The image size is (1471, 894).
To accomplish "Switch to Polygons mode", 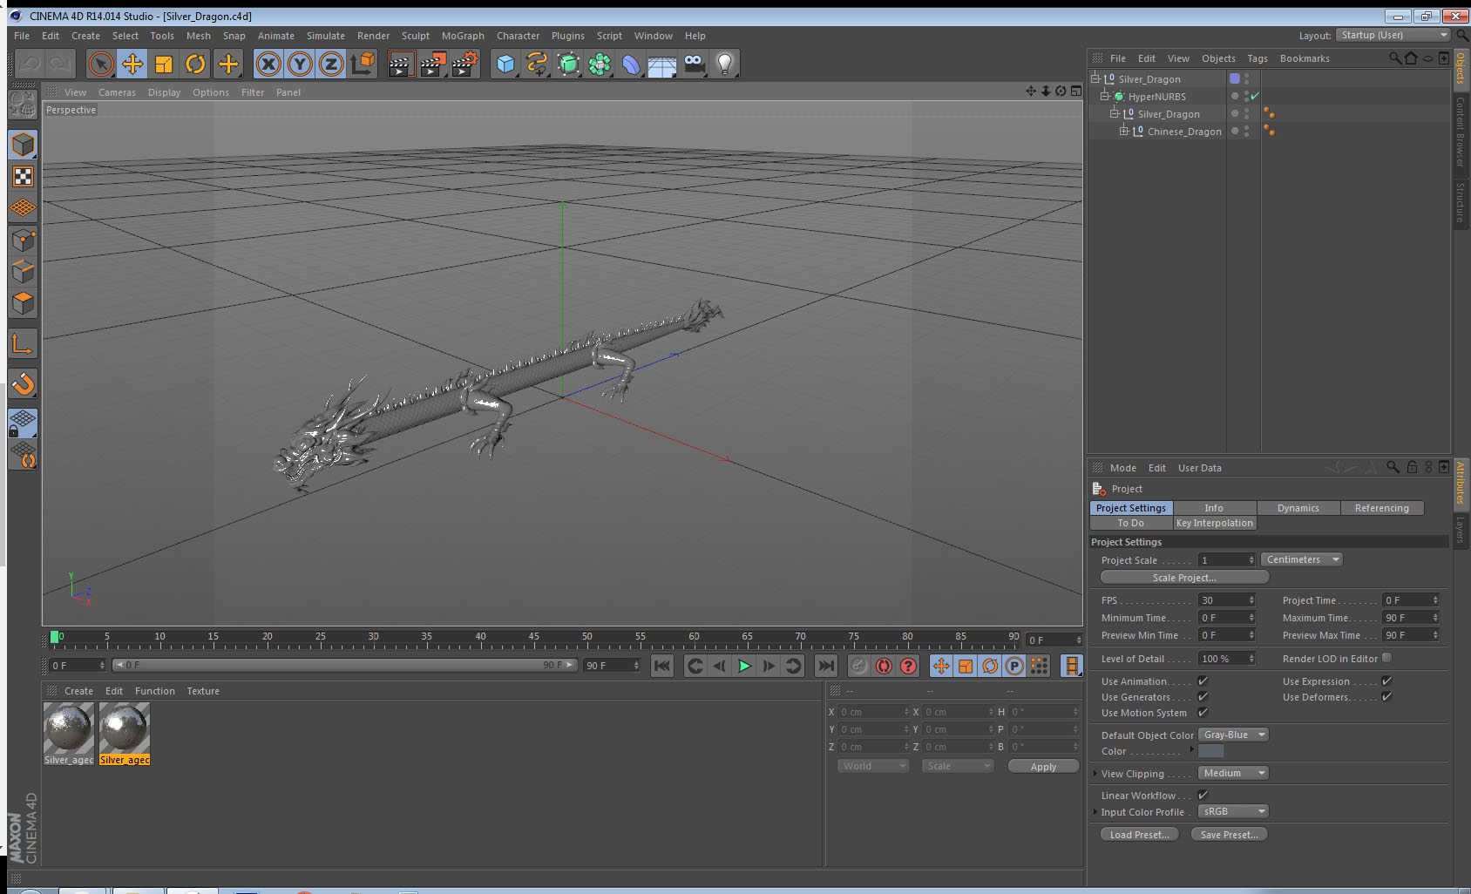I will pos(24,303).
